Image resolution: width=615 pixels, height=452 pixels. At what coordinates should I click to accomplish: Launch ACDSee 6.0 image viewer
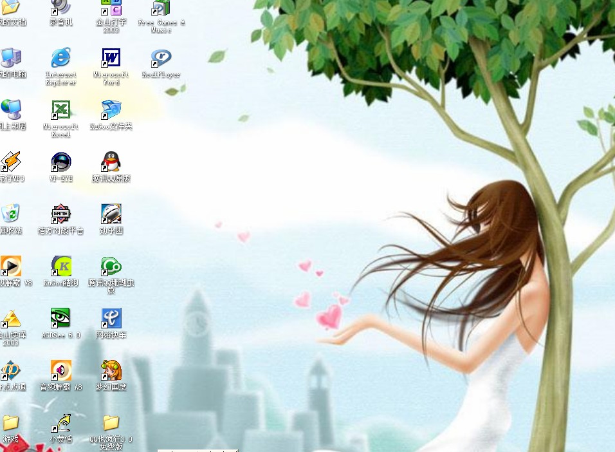(60, 319)
